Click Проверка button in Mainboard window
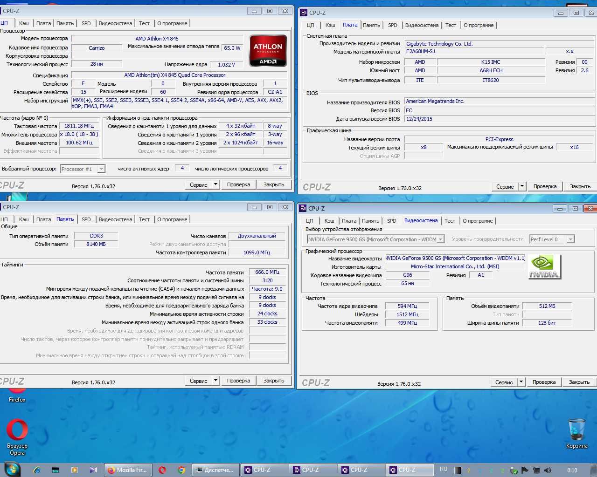 tap(545, 186)
